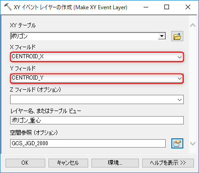Screen dimensions: 199x173
Task: Open the 環境... settings button
Action: click(115, 163)
